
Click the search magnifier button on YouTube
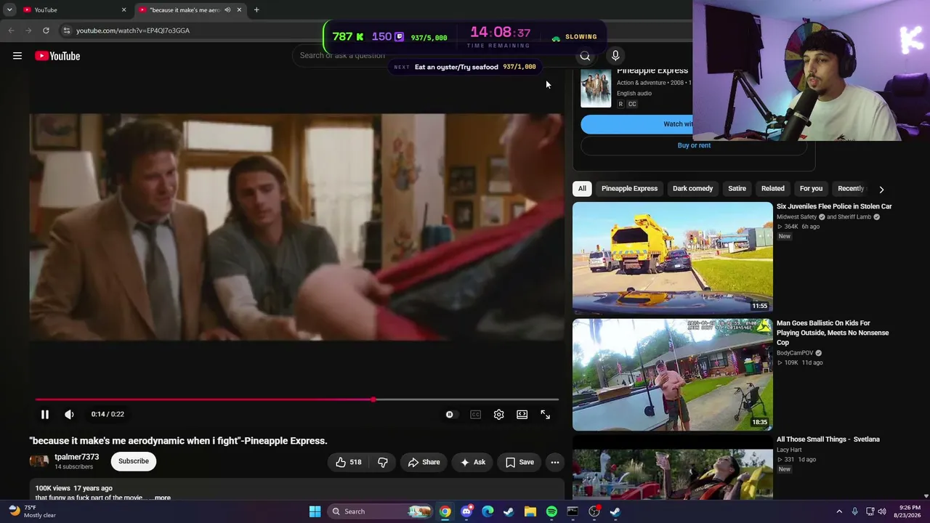585,56
